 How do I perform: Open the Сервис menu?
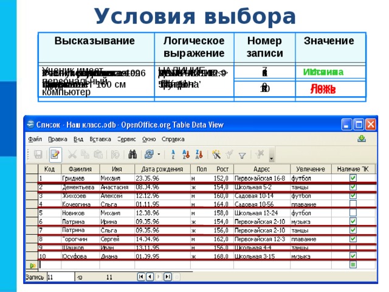(126, 139)
